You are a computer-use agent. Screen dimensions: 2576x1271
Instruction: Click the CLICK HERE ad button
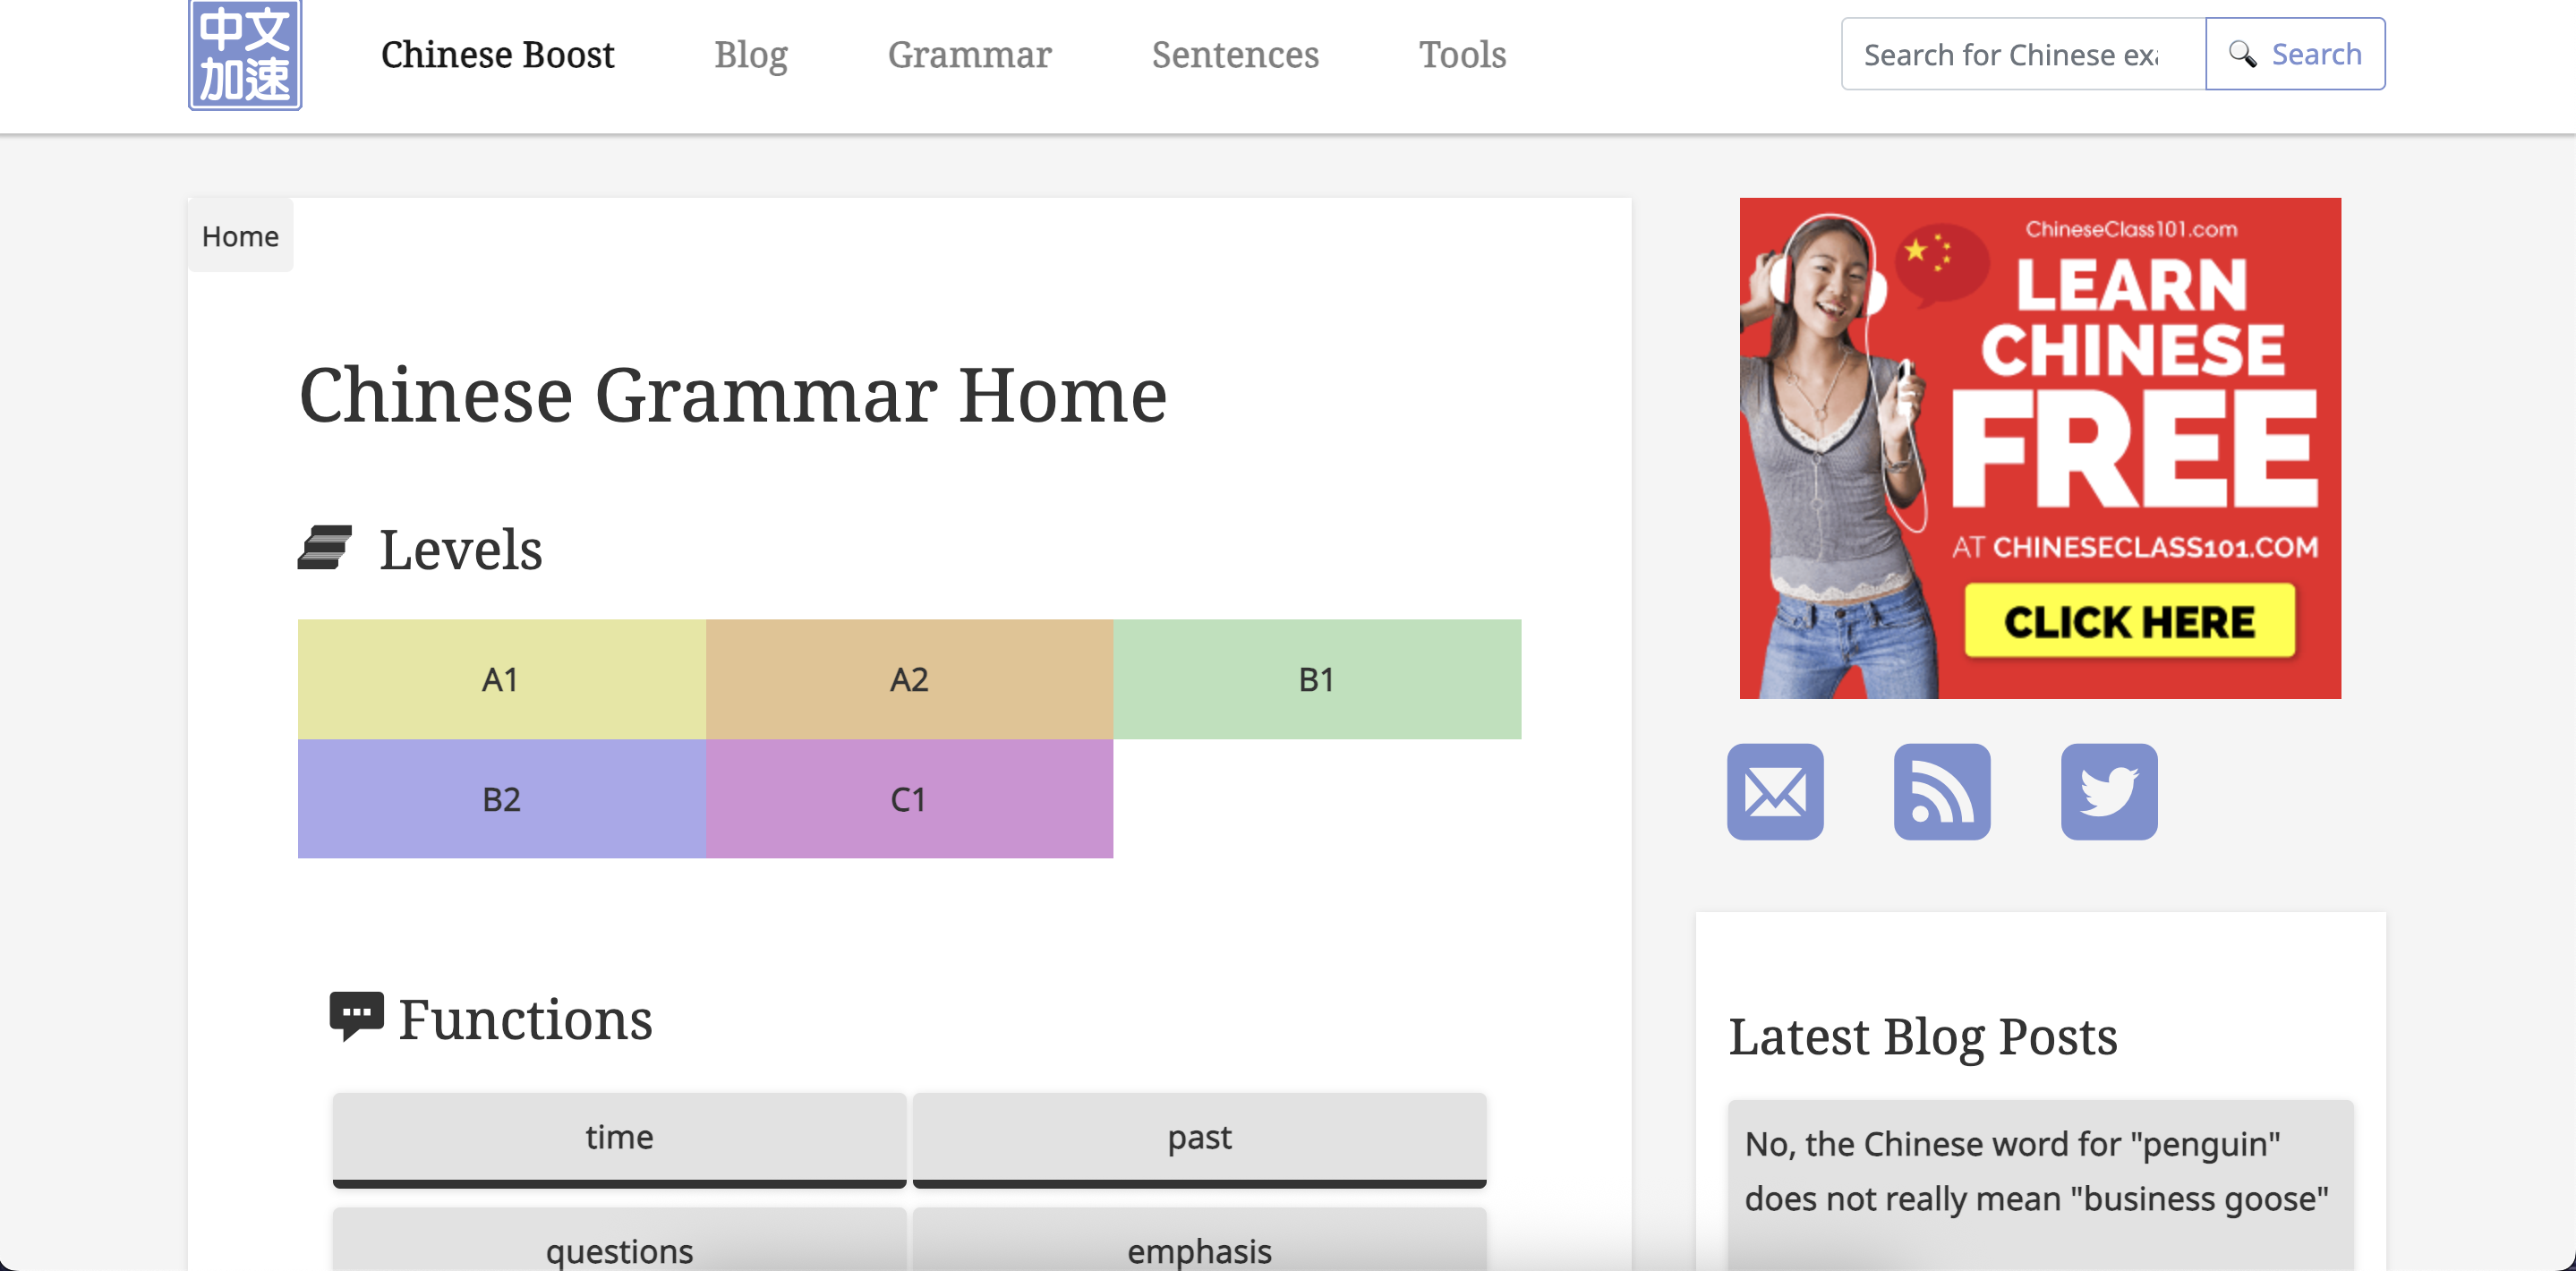(2129, 622)
